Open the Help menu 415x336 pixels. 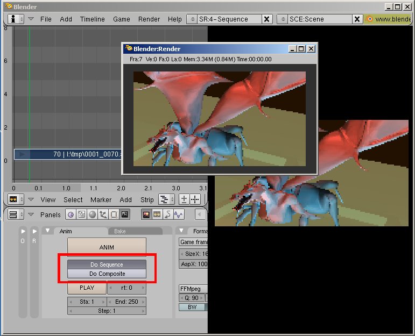[x=175, y=19]
